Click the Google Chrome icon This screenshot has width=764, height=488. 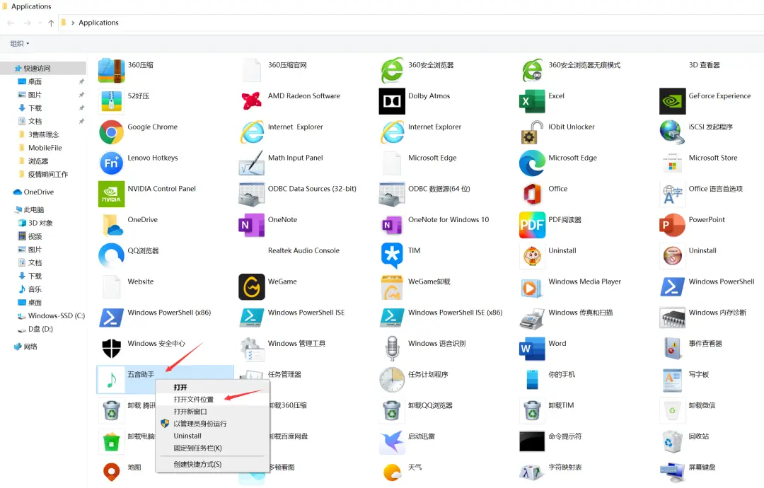[x=111, y=132]
